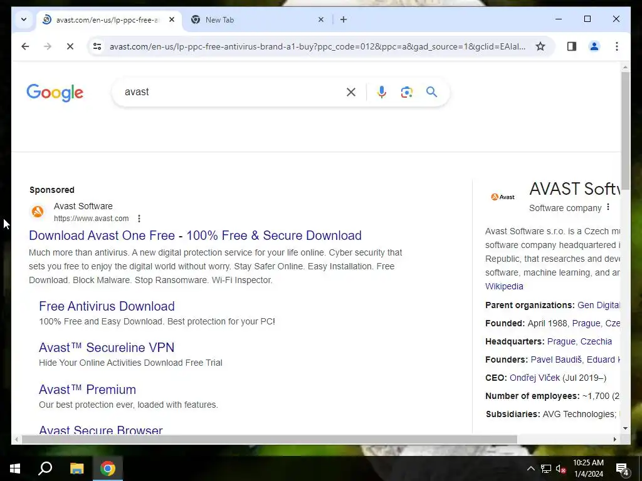
Task: Open the Chrome side panel
Action: (x=572, y=46)
